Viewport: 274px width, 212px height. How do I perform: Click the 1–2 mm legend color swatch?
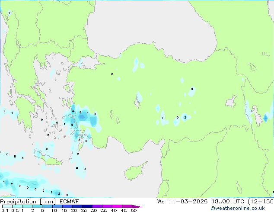click(27, 206)
